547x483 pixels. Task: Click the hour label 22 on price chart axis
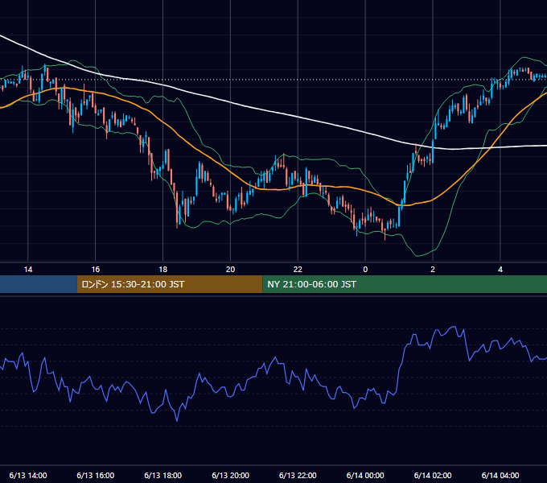coord(298,270)
